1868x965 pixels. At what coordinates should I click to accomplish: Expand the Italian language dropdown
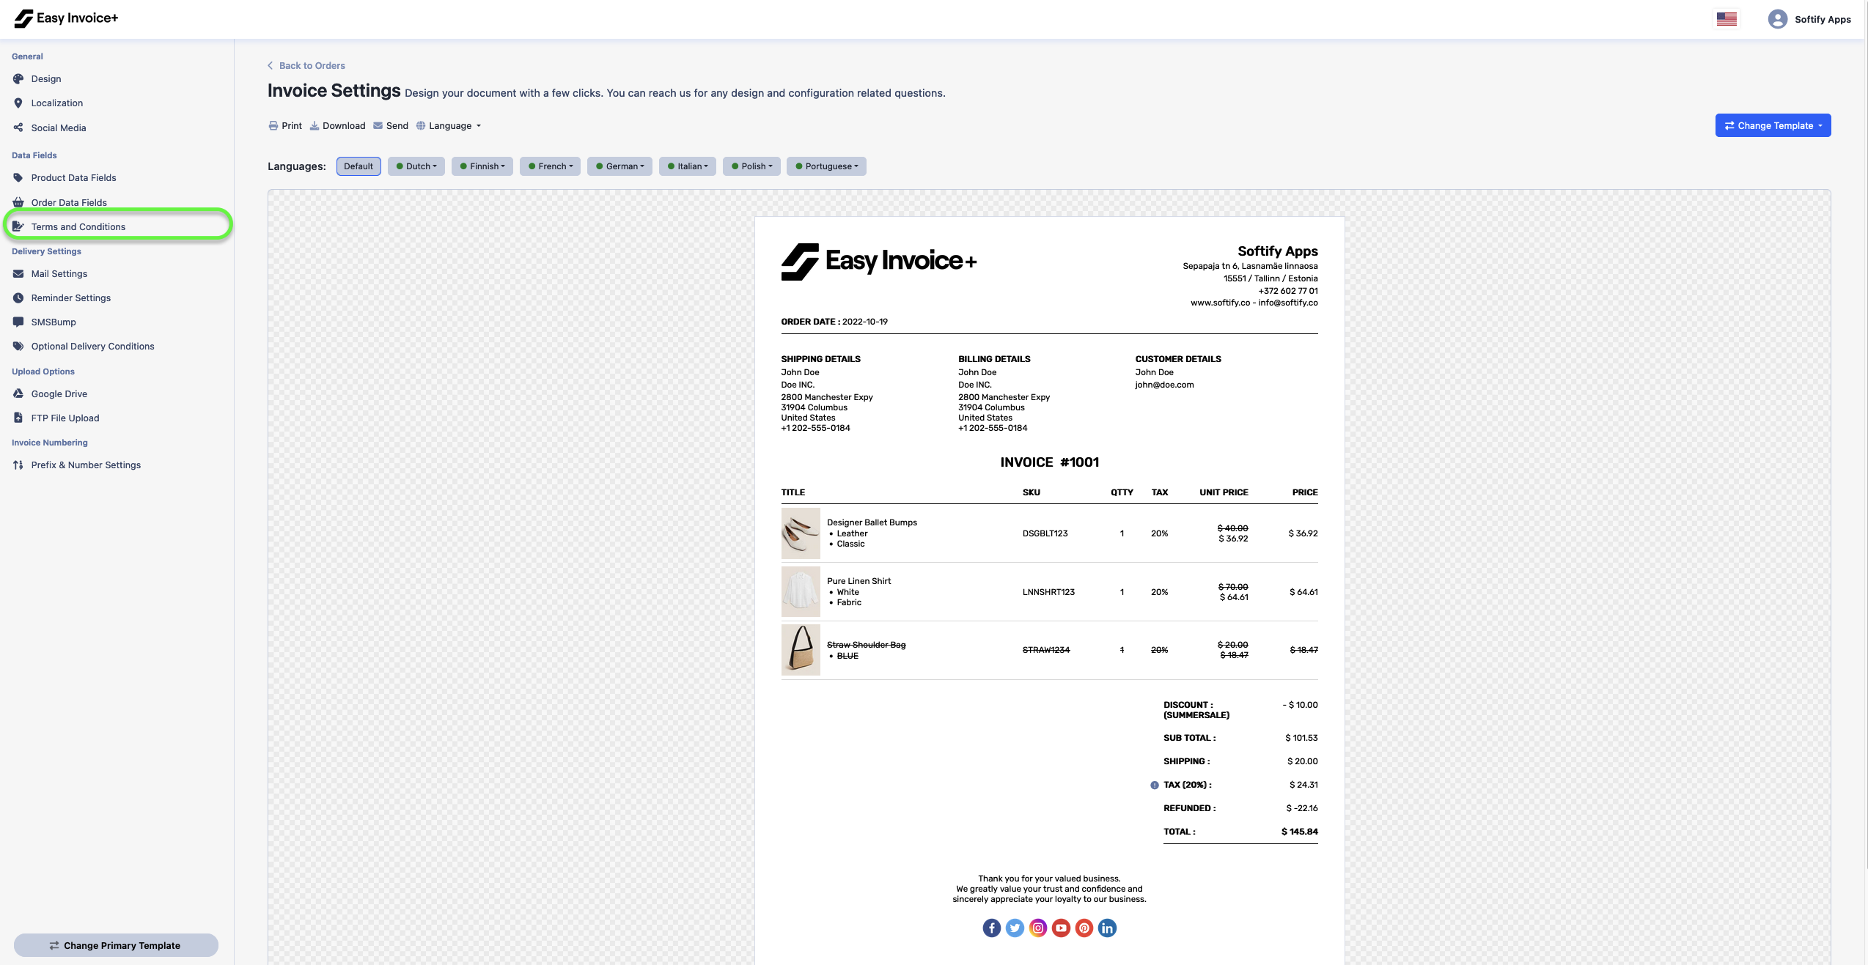click(x=688, y=166)
